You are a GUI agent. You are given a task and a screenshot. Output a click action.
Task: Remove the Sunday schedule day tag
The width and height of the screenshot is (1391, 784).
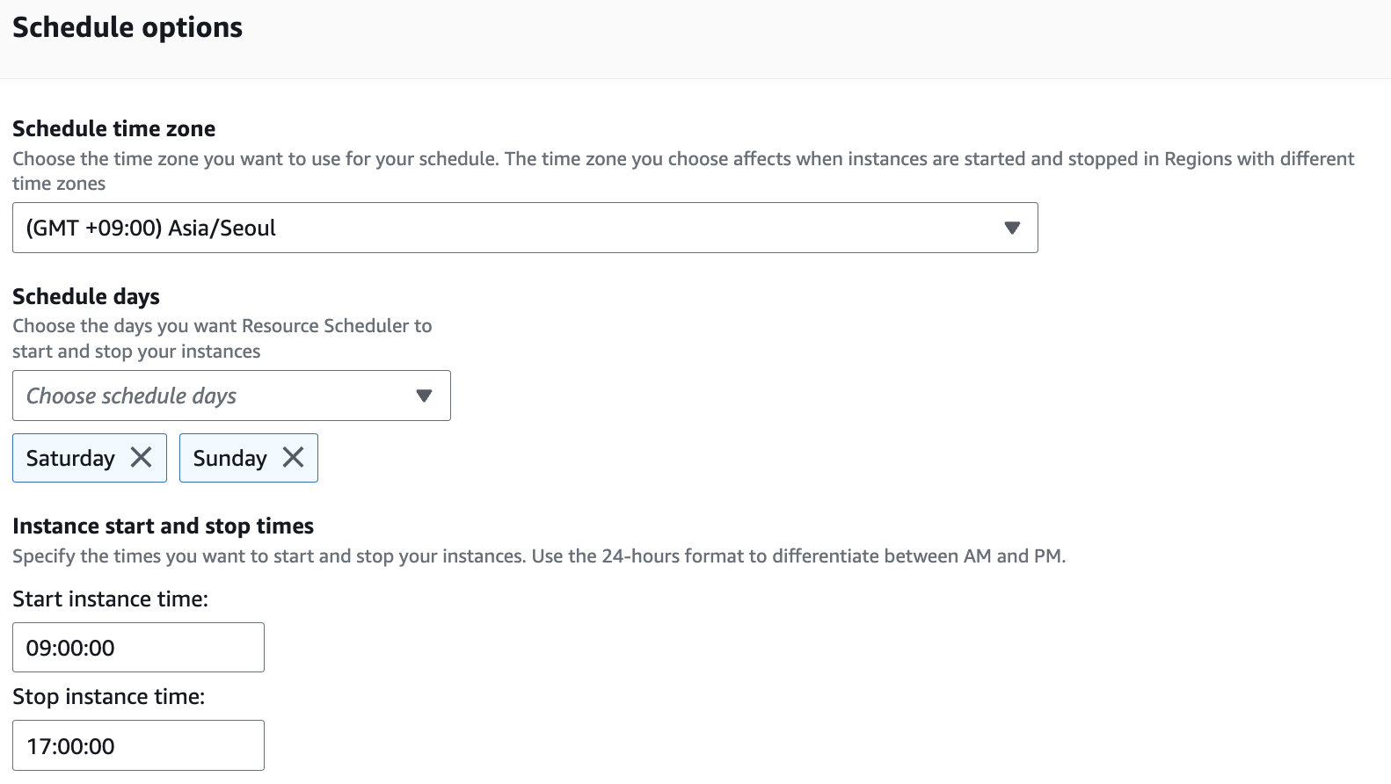tap(293, 457)
